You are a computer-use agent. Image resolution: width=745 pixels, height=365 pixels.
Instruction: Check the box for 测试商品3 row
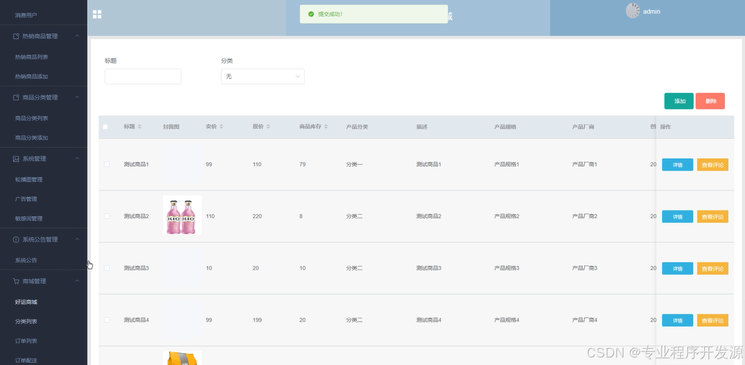(107, 268)
